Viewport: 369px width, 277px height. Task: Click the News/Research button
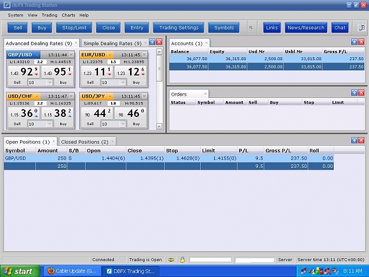306,28
